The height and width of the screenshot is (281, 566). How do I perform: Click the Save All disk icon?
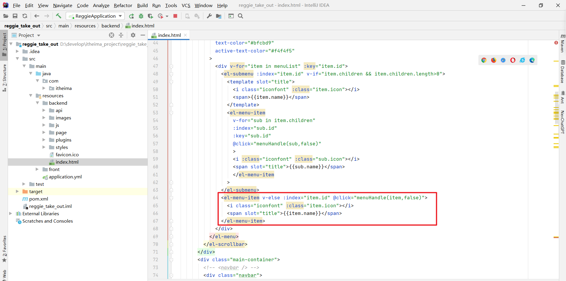pyautogui.click(x=15, y=16)
